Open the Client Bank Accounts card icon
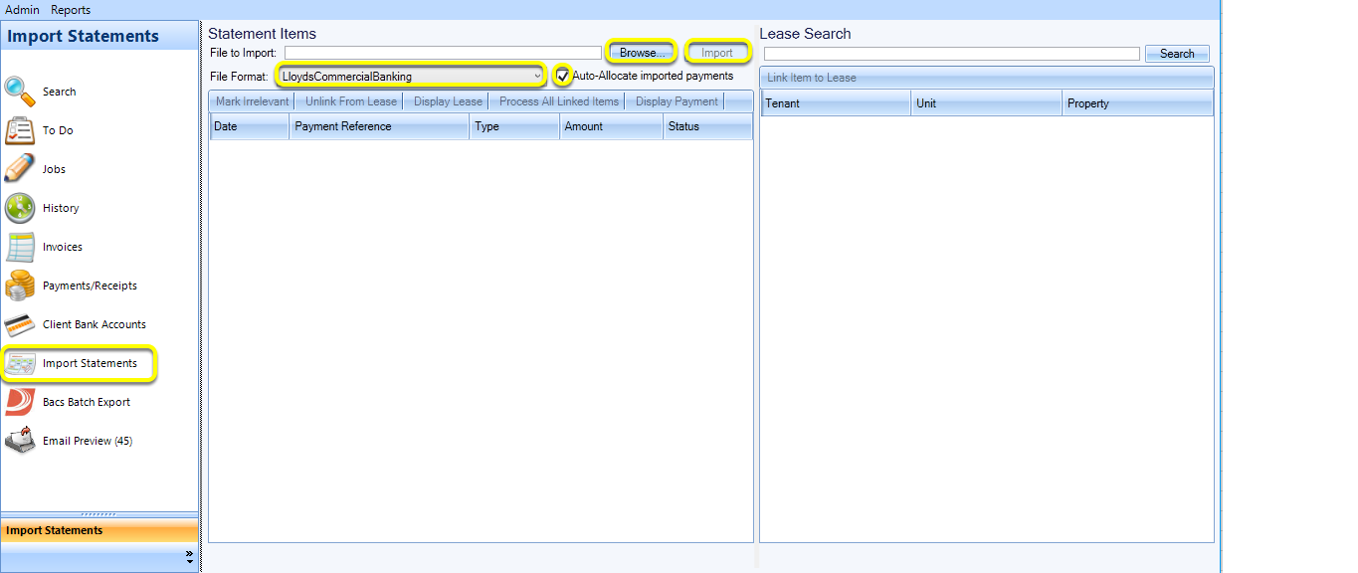The image size is (1358, 573). tap(20, 324)
